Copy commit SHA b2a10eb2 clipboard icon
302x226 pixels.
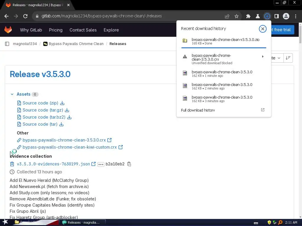tap(129, 164)
